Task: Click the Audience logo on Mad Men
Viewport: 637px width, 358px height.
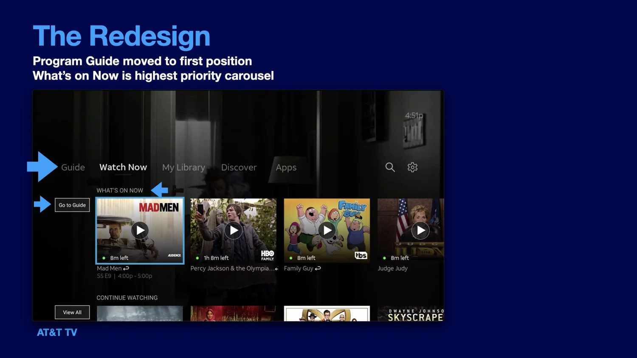Action: point(174,255)
